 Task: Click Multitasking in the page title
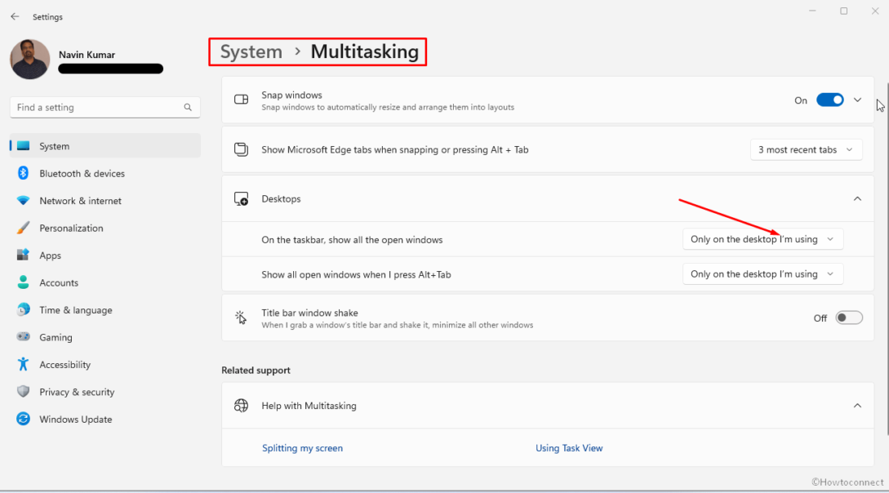click(x=365, y=51)
